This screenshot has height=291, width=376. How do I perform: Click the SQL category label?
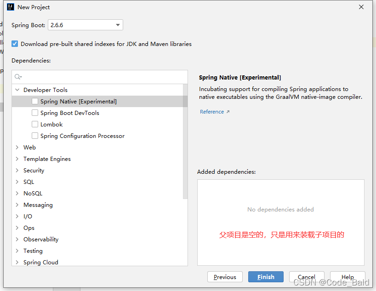(29, 182)
